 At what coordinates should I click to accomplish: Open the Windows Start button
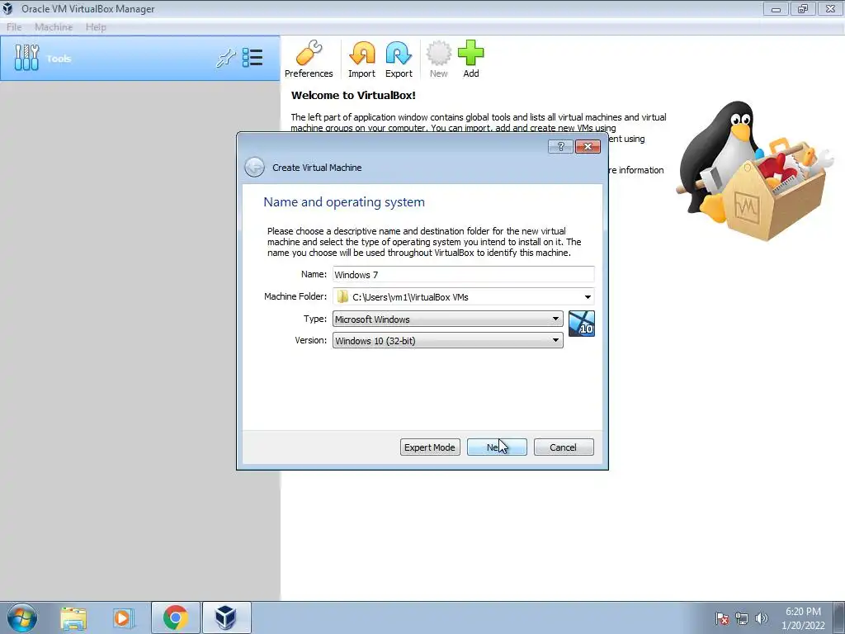coord(22,617)
